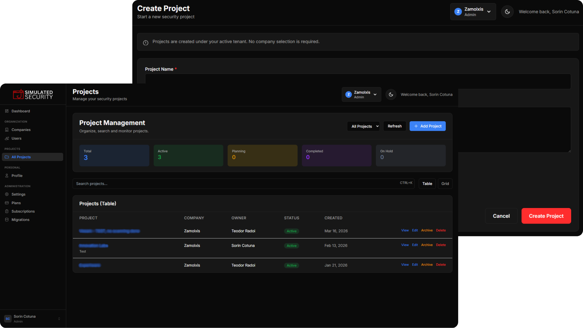
Task: Click the Subscriptions clipboard icon
Action: pos(7,211)
